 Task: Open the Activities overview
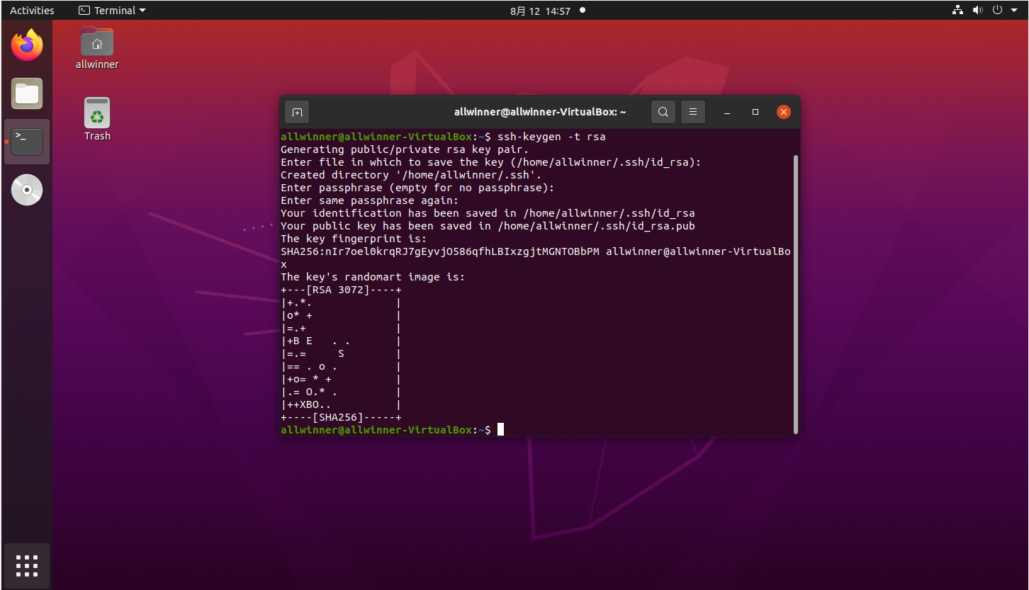[32, 11]
